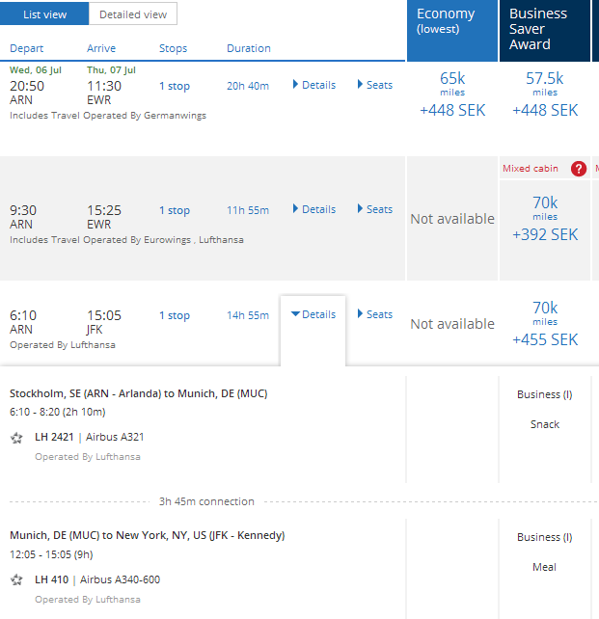Expand Details for the 20:50 flight
This screenshot has height=619, width=599.
[313, 85]
